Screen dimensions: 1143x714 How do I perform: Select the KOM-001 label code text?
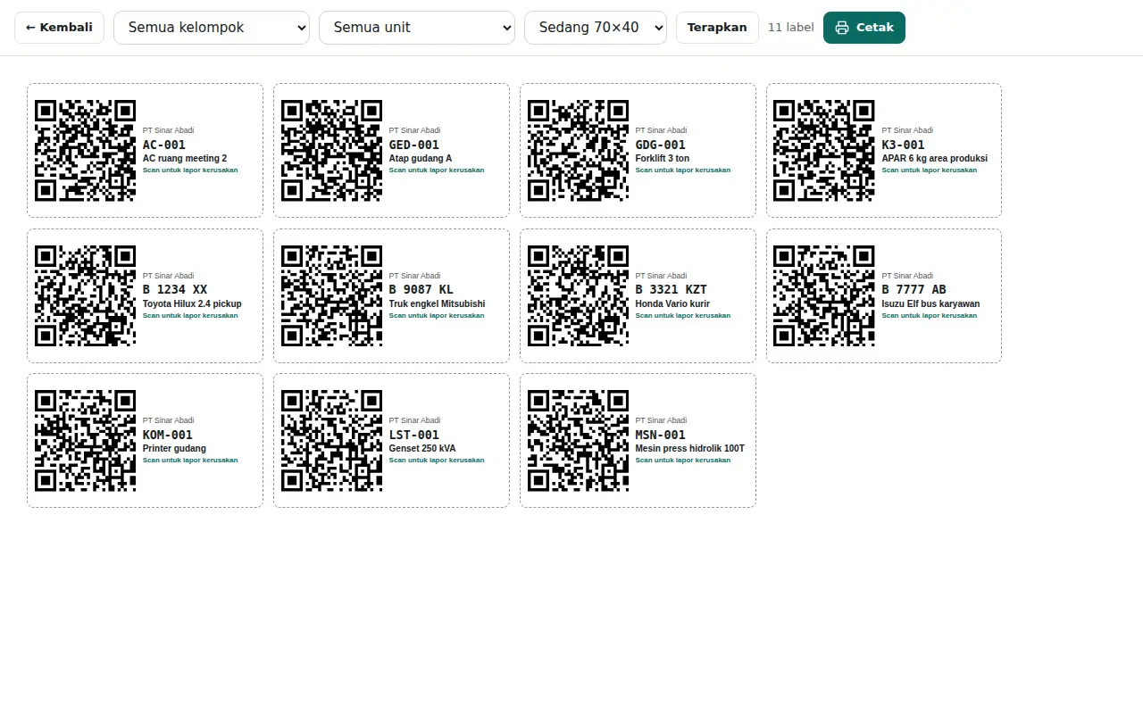168,435
